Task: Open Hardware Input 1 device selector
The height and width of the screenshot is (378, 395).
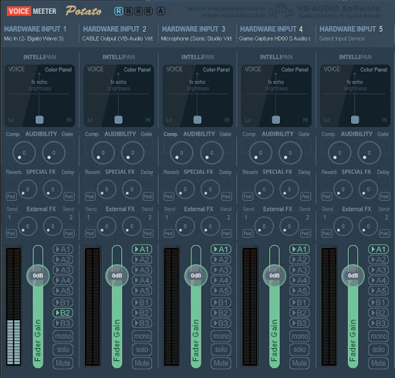Action: point(34,38)
